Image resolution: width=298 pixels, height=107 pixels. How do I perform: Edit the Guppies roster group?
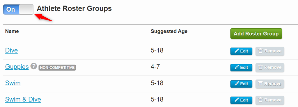tap(241, 68)
